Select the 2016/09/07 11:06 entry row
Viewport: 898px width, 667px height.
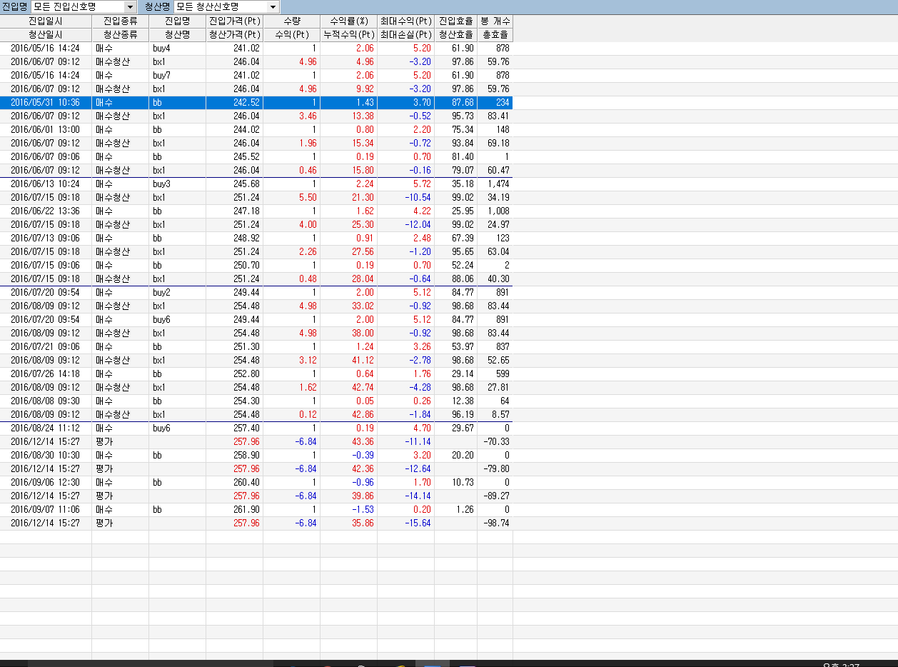[256, 509]
